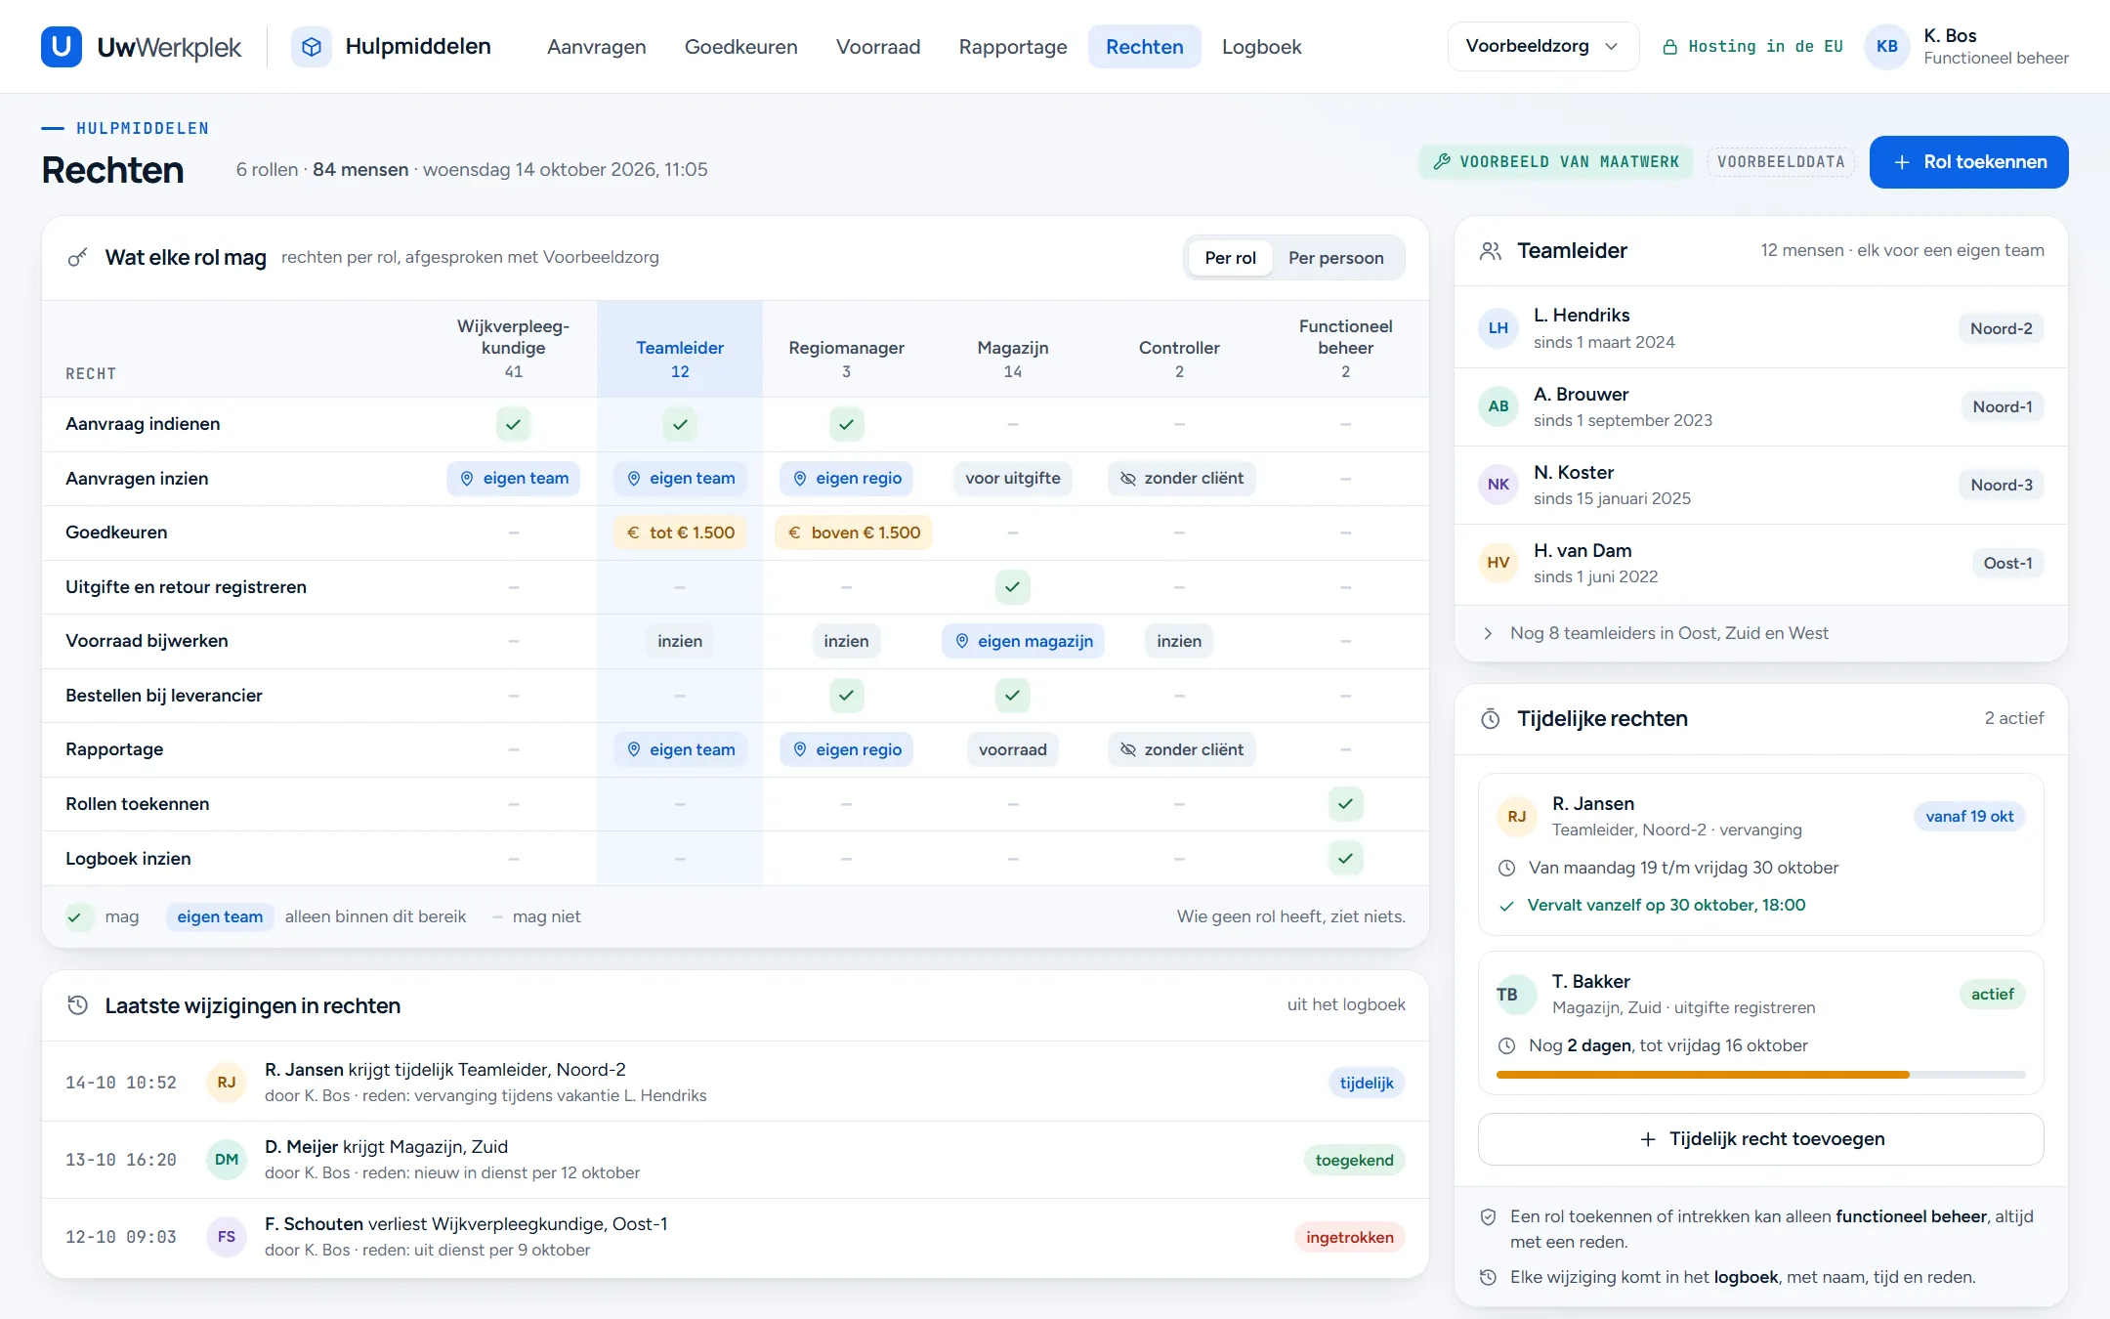
Task: Toggle Aanvraag indienen check for Wijkverpleegkundige
Action: (514, 424)
